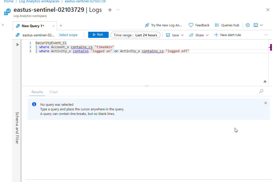The height and width of the screenshot is (182, 276).
Task: Switch to the Chart tab
Action: 53,92
